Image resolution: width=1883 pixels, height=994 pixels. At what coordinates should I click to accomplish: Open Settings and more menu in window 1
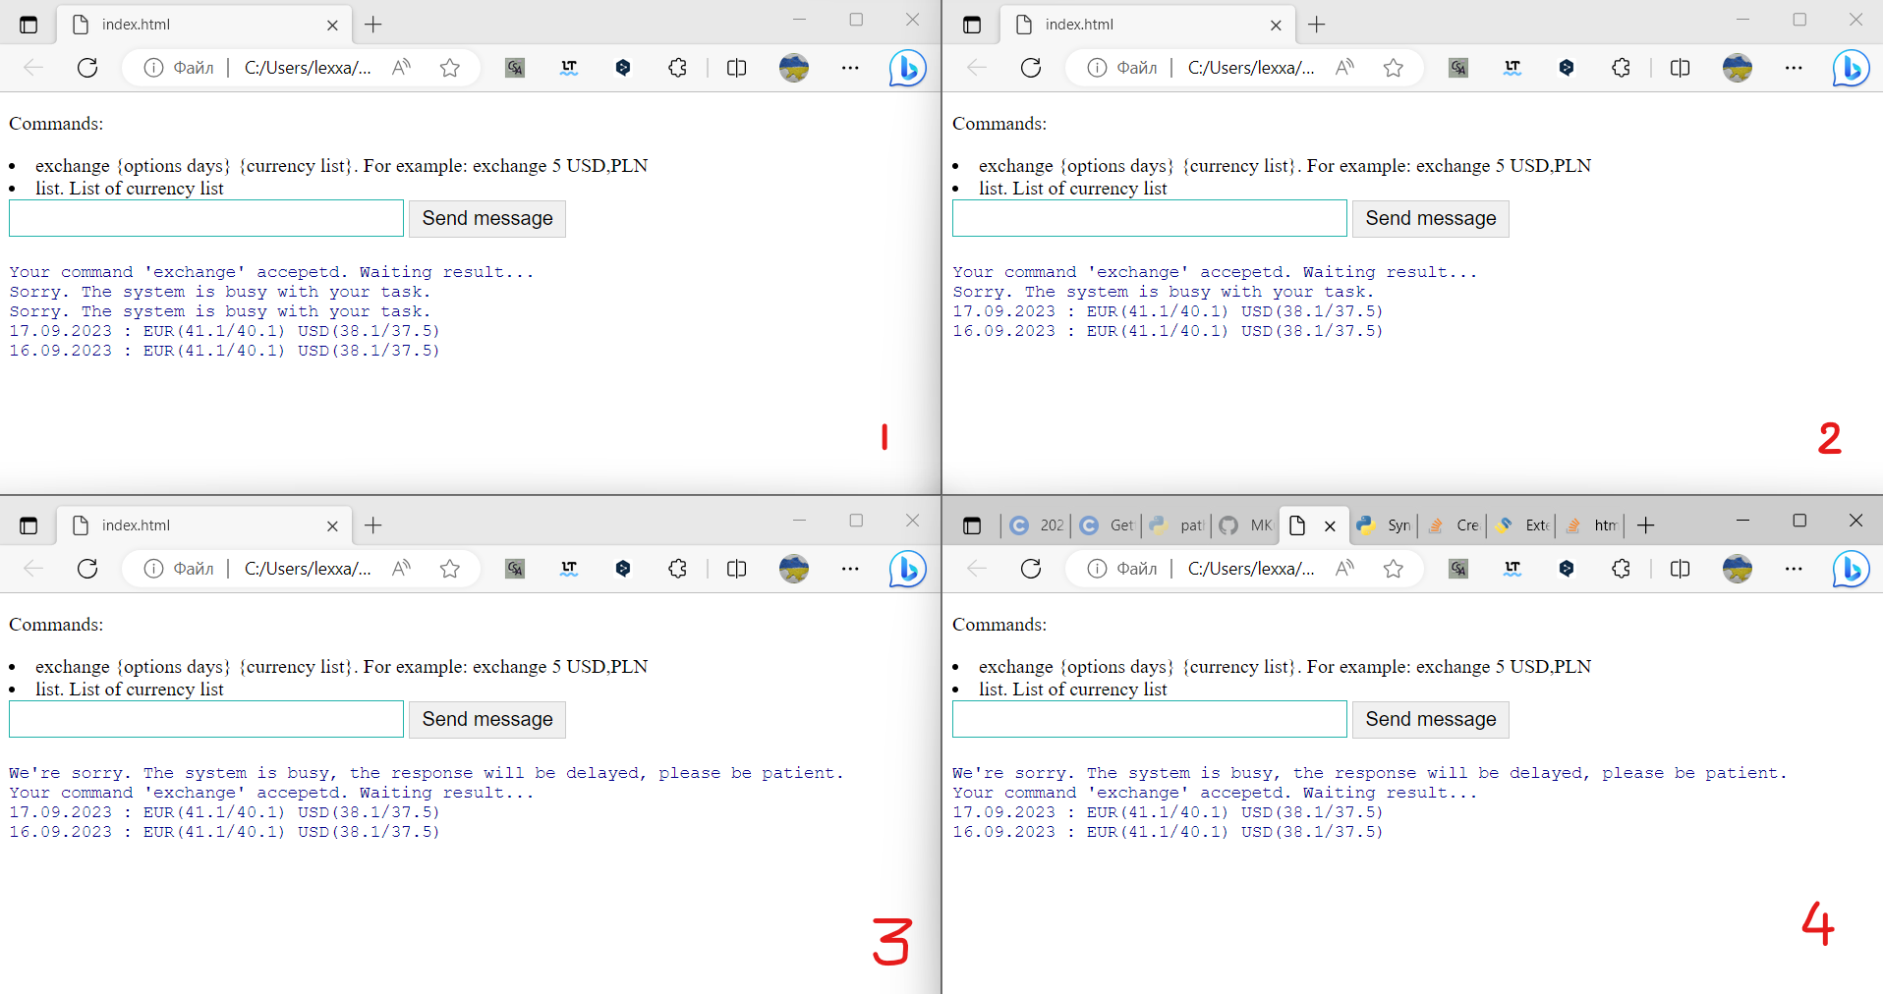[x=850, y=68]
